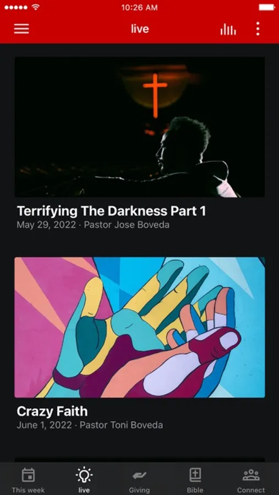Tap June 1, 2022 Pastor Toni Boveda subtitle
The width and height of the screenshot is (279, 495).
90,425
